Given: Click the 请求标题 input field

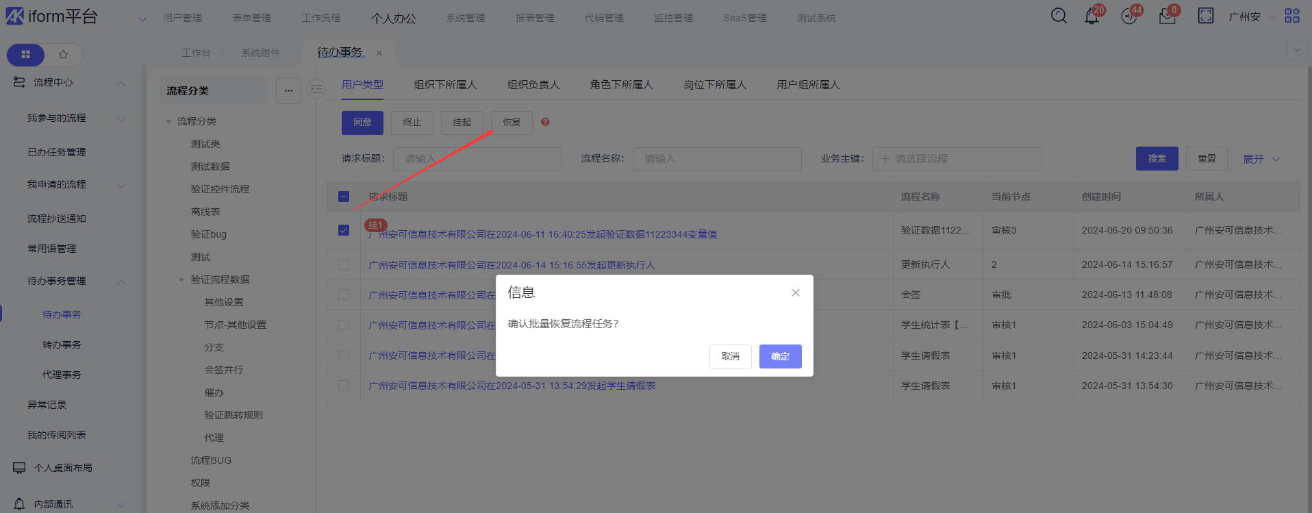Looking at the screenshot, I should (477, 159).
